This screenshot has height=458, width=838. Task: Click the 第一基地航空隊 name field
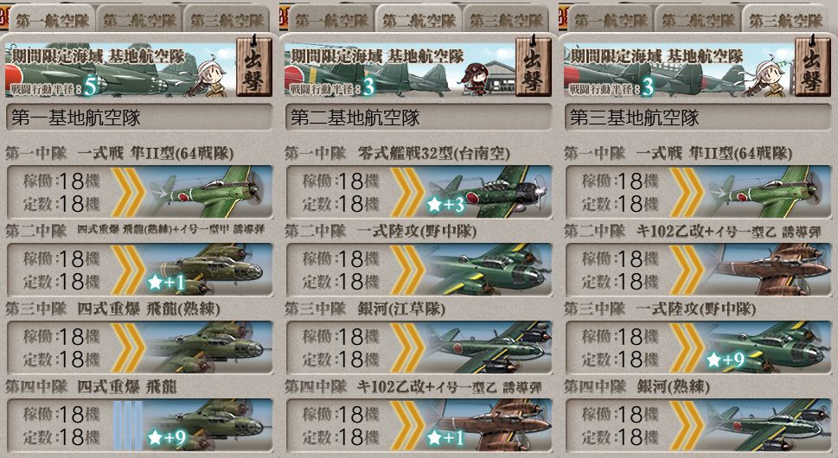point(139,118)
